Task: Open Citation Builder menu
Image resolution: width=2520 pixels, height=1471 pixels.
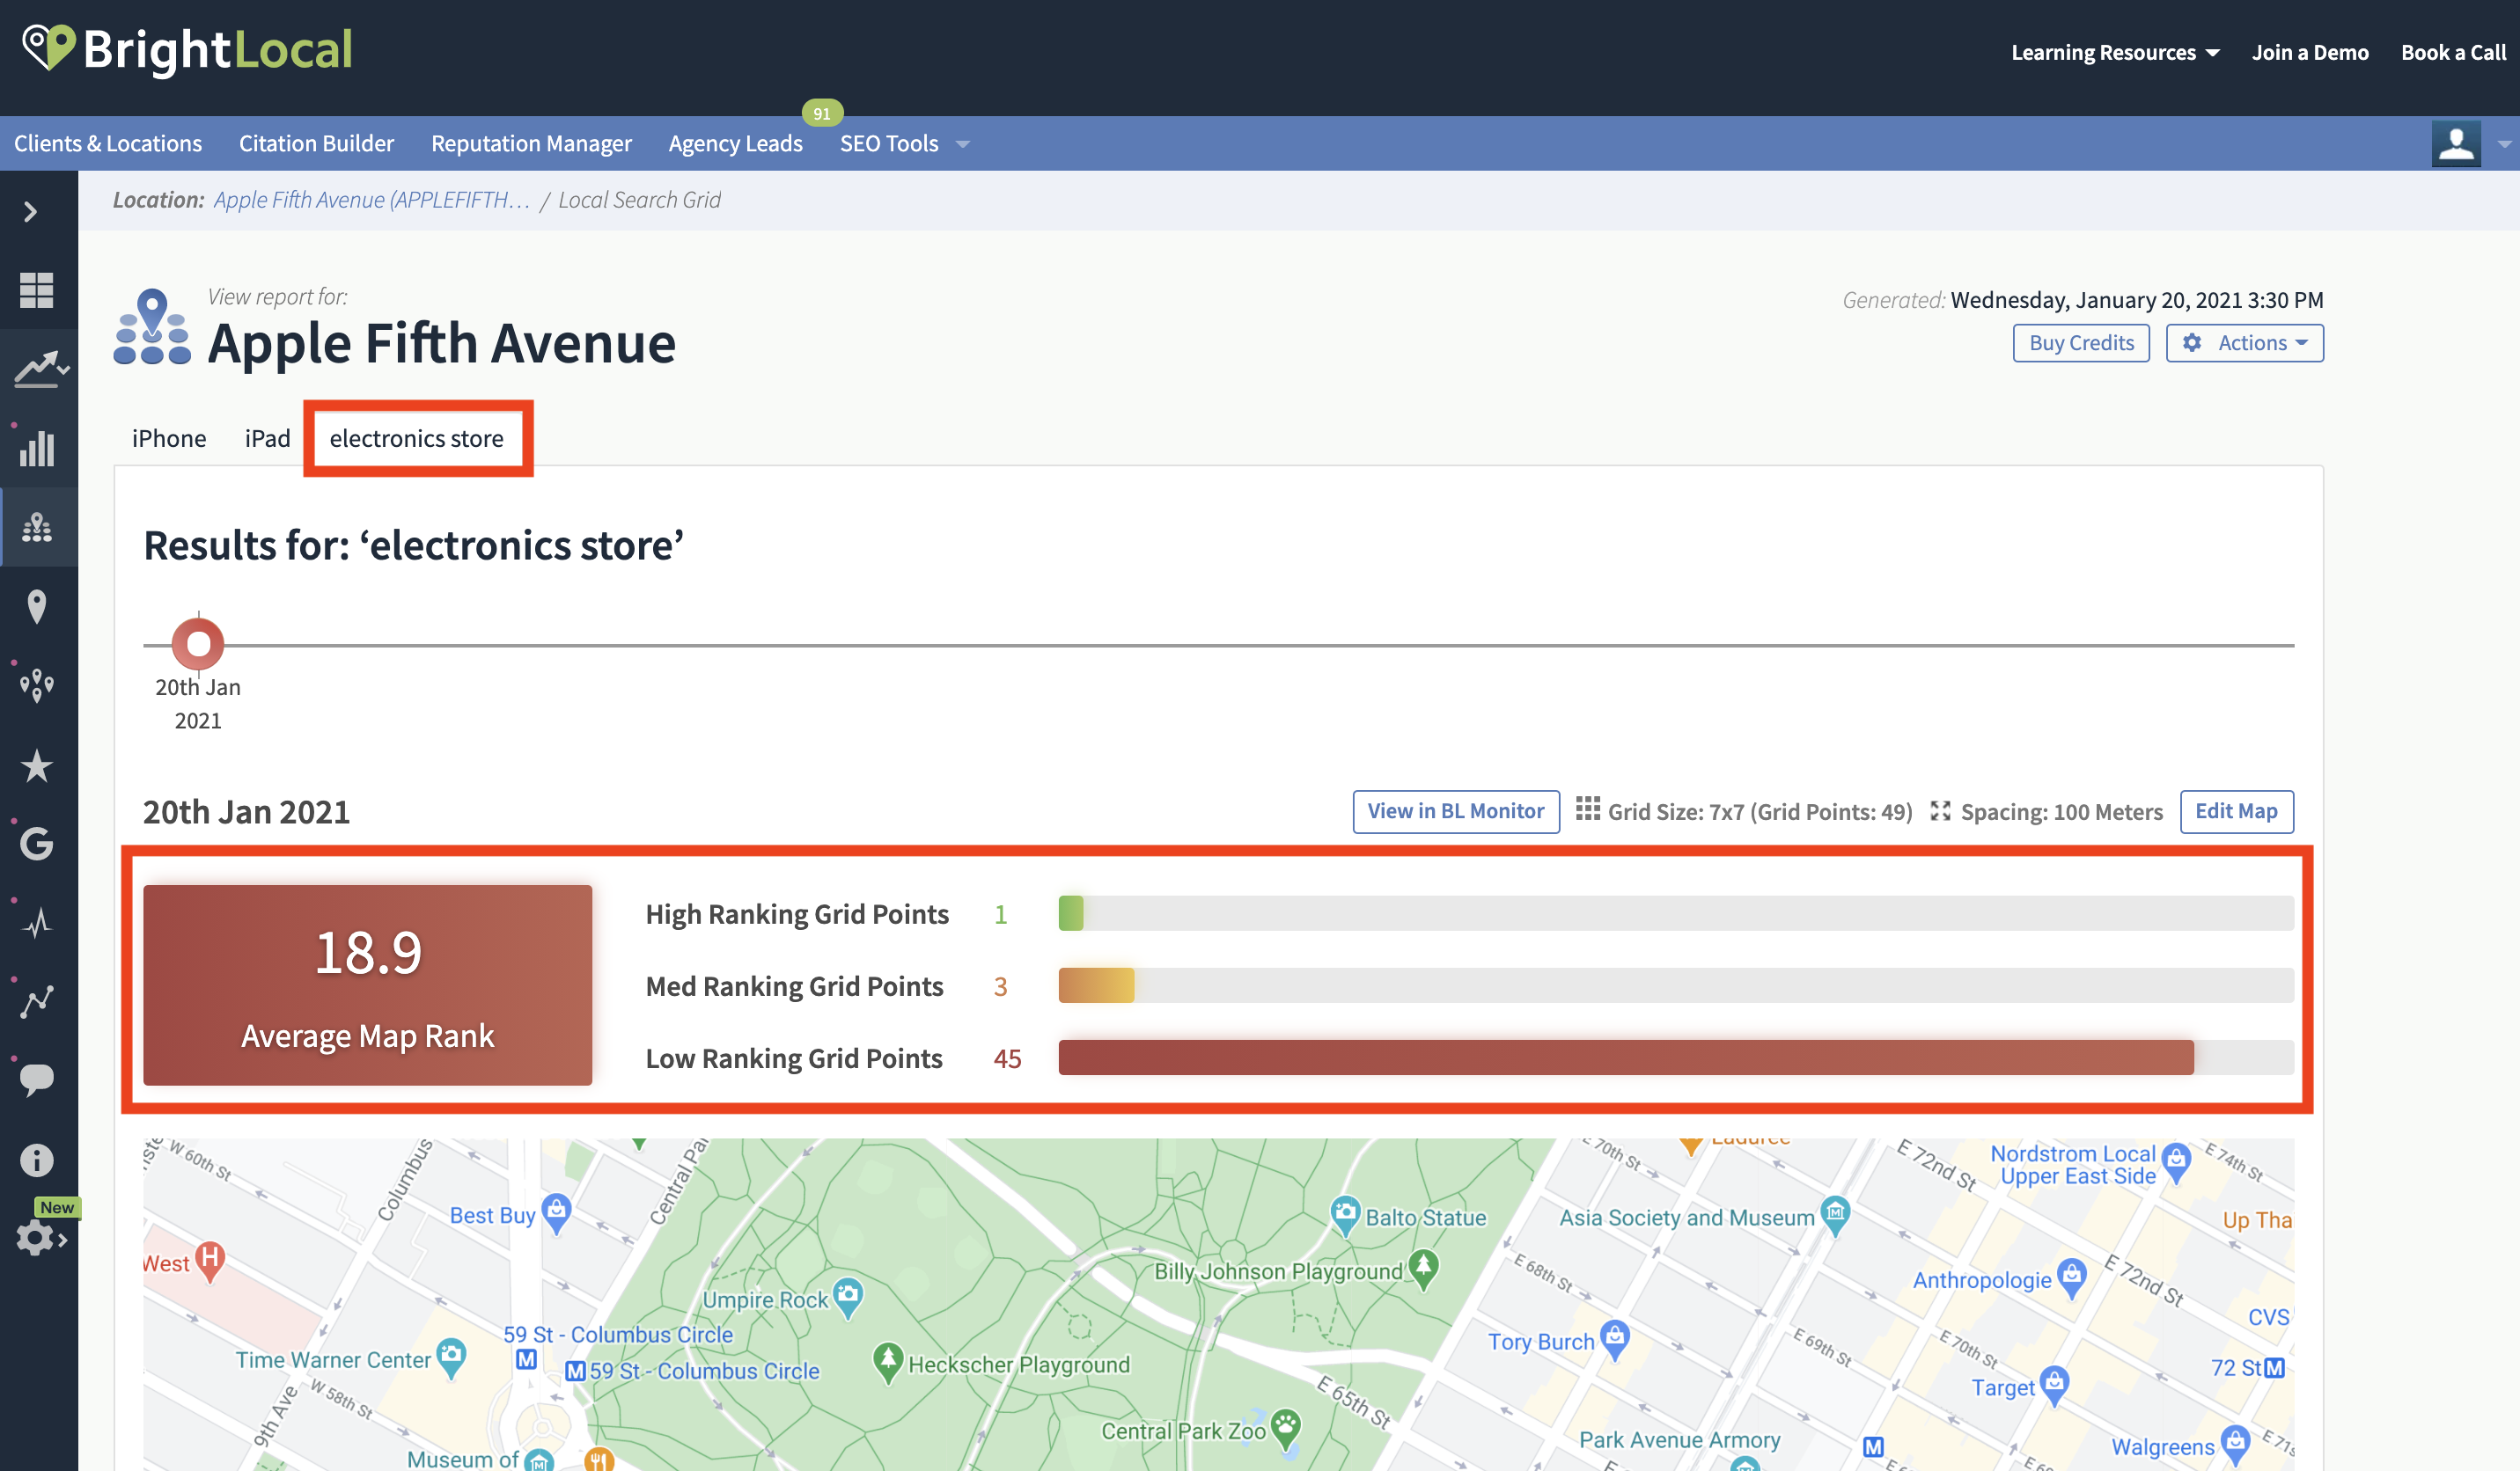Action: [316, 143]
